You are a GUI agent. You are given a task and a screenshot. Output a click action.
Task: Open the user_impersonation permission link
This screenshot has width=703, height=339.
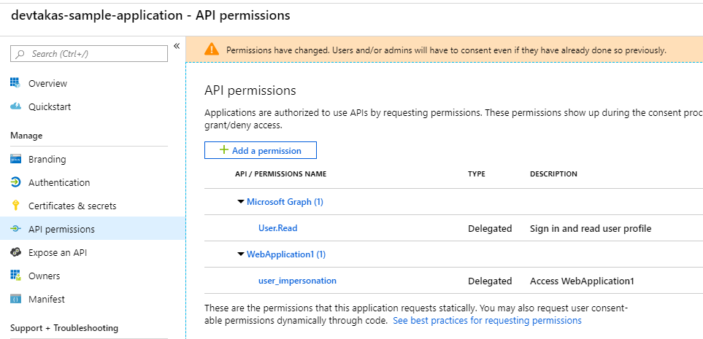coord(297,281)
